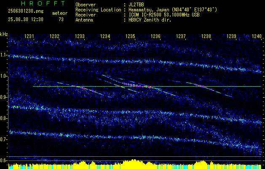Click the 1232 time axis marker
The image size is (265, 169).
tap(55, 36)
